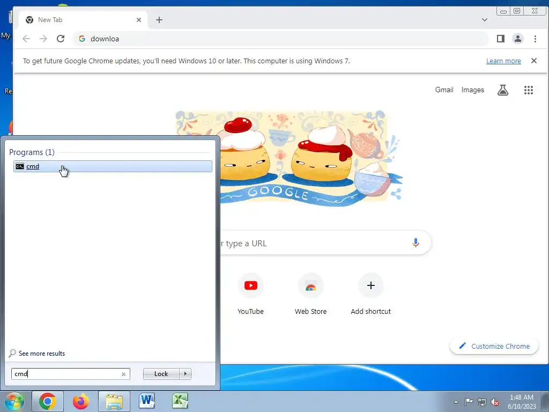Click the Add shortcut button
The image size is (549, 412).
click(x=371, y=295)
